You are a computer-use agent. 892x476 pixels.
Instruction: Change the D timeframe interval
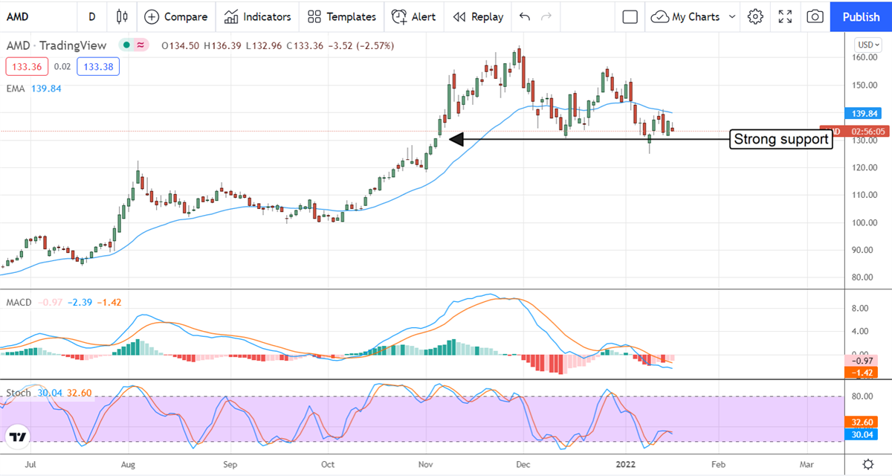tap(91, 16)
